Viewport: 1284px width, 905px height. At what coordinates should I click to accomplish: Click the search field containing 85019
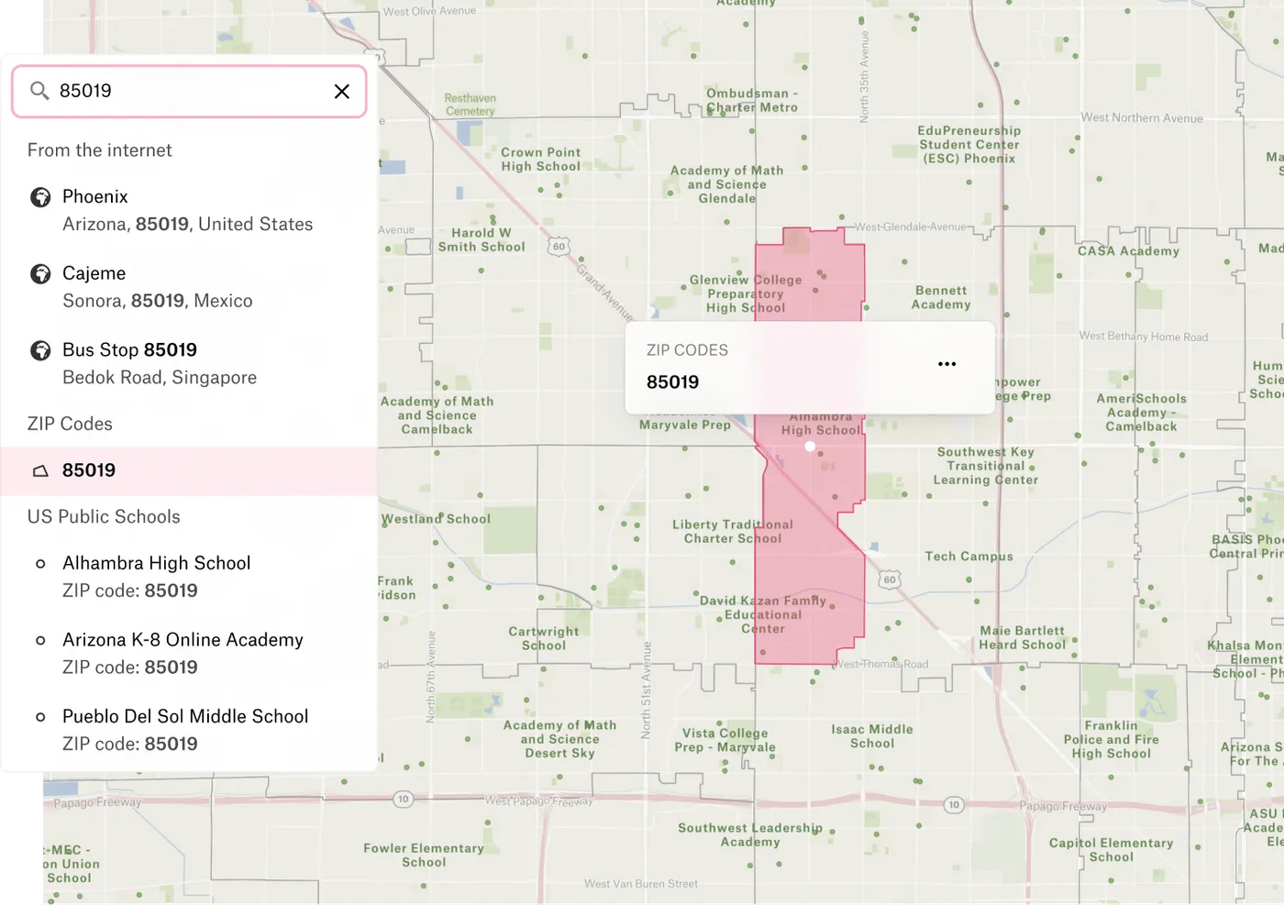[x=189, y=91]
